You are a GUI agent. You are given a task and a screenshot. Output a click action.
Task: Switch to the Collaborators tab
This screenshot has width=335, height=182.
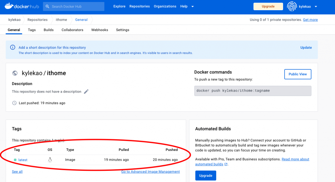click(72, 30)
